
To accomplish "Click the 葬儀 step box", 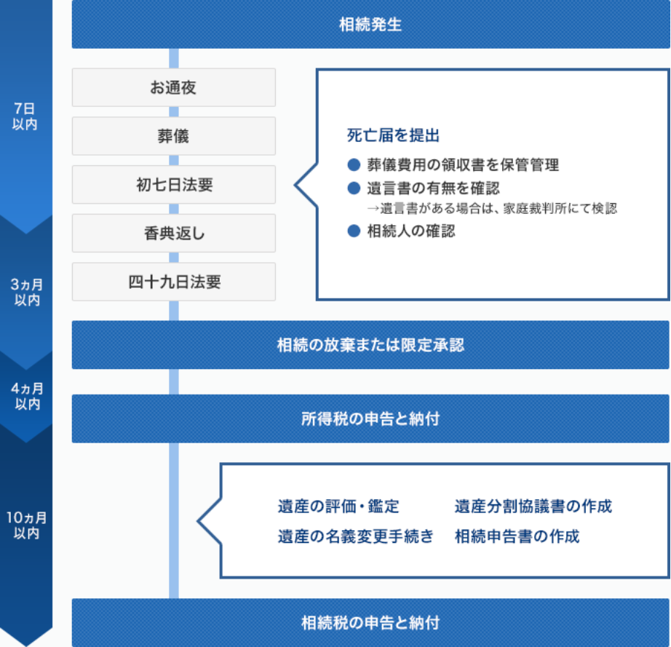I will 173,136.
